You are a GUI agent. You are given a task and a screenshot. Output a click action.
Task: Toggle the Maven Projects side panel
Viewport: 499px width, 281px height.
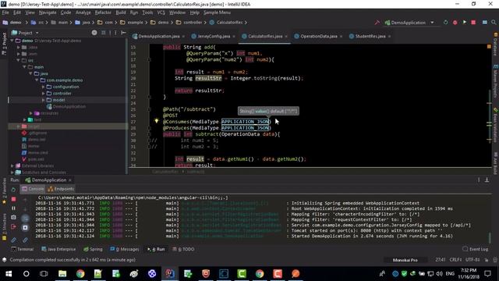coord(496,81)
